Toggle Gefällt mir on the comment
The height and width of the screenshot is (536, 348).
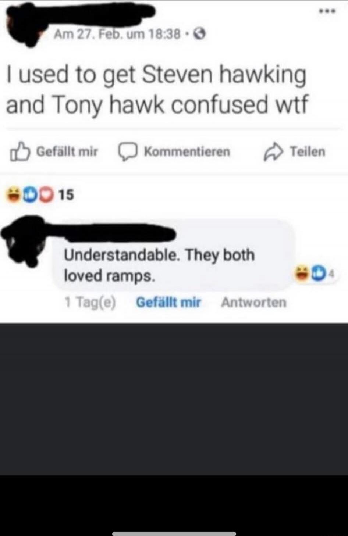[168, 302]
